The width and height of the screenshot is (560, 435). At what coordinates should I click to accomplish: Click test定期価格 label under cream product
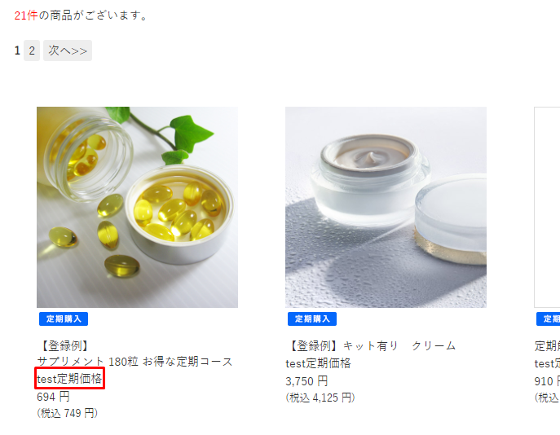pos(318,363)
